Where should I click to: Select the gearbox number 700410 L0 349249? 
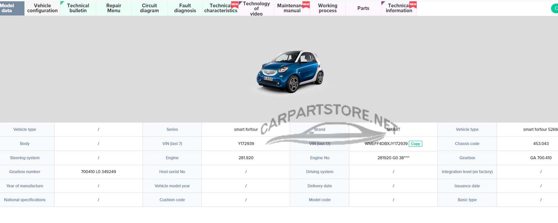[98, 172]
